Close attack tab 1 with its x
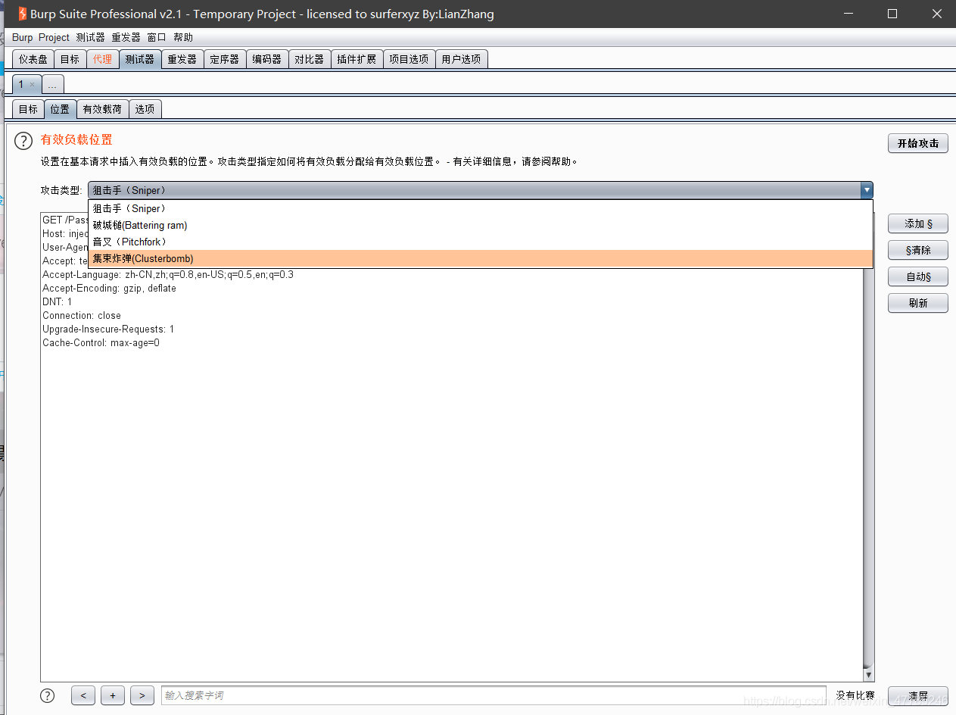Viewport: 956px width, 715px height. point(32,85)
